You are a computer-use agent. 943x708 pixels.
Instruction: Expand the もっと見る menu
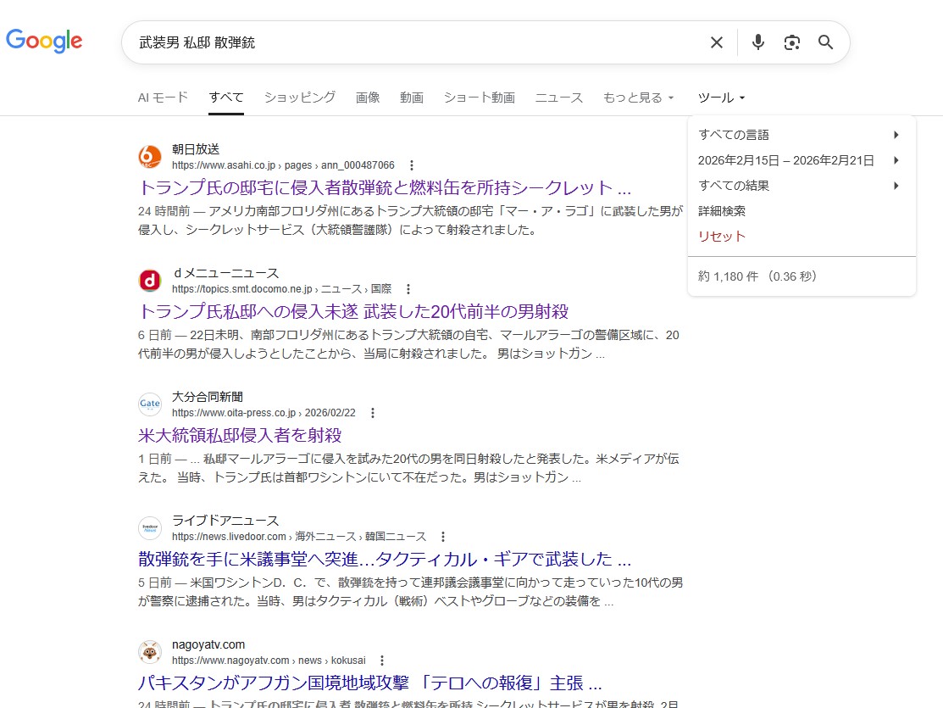[638, 98]
